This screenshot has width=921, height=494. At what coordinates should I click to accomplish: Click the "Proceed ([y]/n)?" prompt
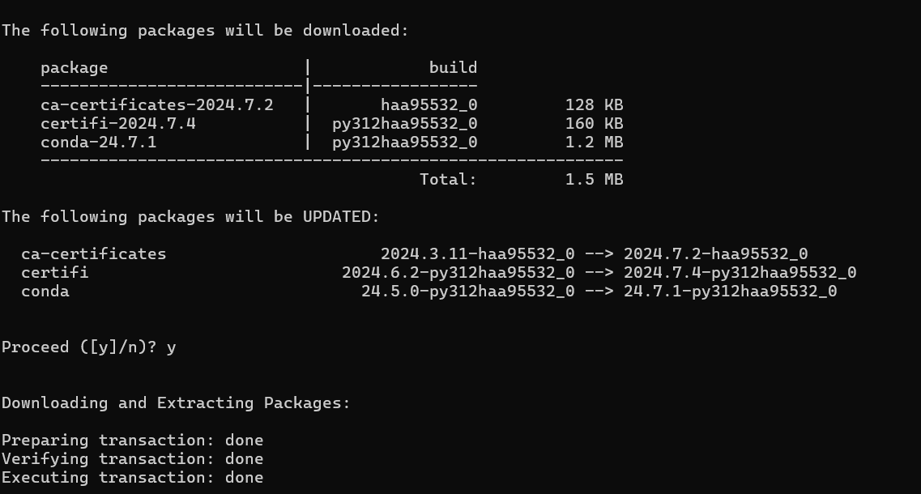point(79,347)
